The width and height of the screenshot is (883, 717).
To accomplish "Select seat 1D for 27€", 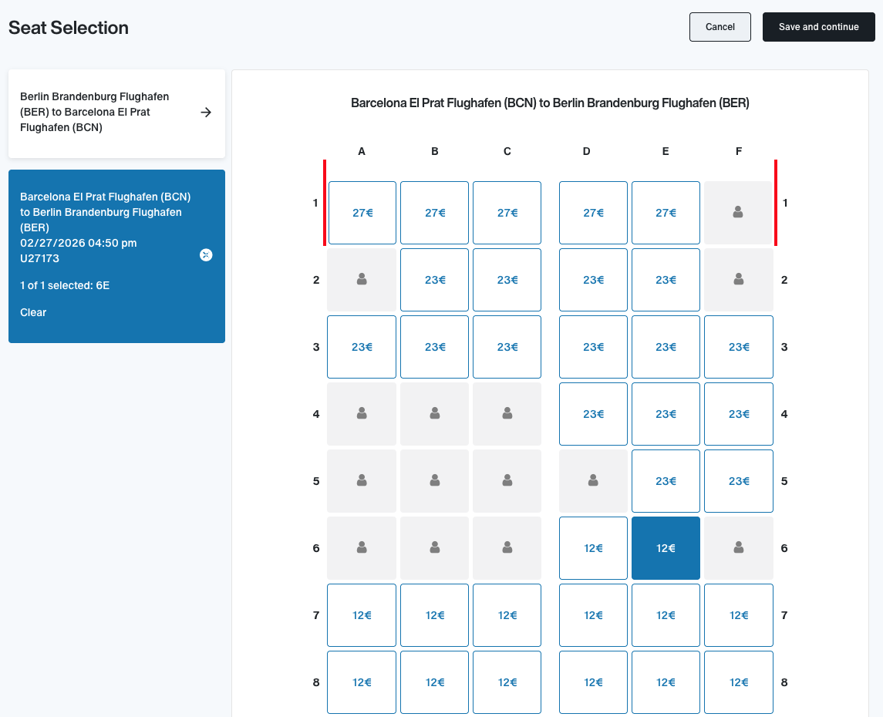I will pos(593,213).
